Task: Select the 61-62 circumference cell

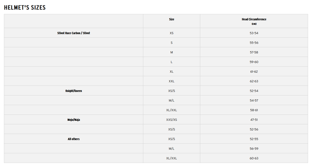Action: pos(254,71)
